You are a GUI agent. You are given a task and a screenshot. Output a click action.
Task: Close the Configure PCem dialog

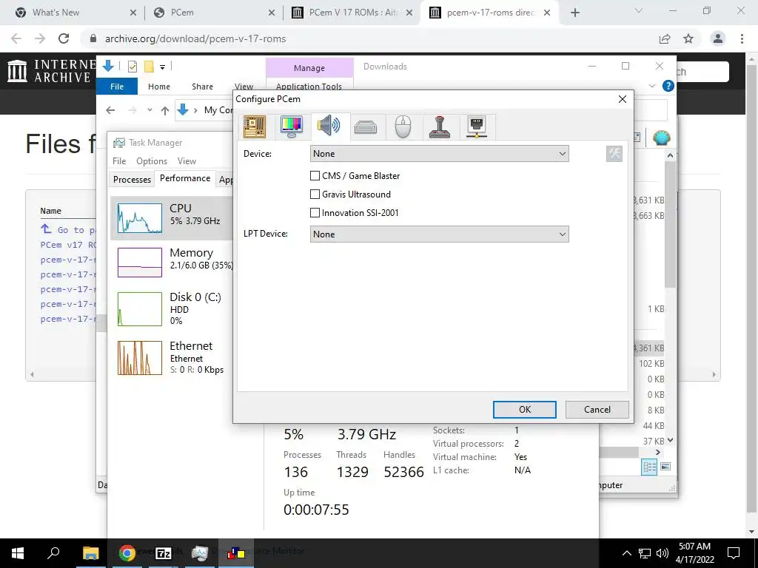pos(622,99)
